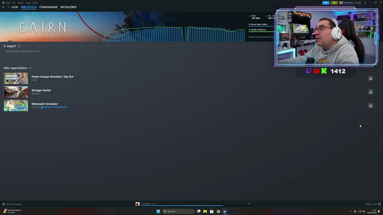Screen dimensions: 383x215
Task: Click the wallet balance 5,29€
Action: 358,3
